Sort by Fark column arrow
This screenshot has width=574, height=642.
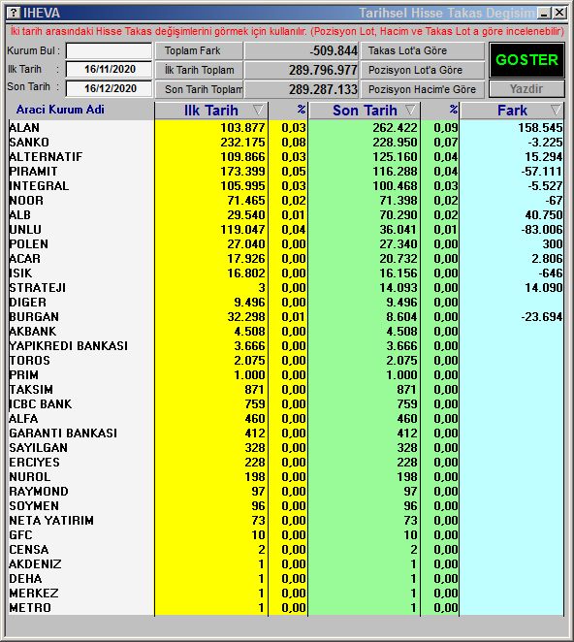(556, 110)
